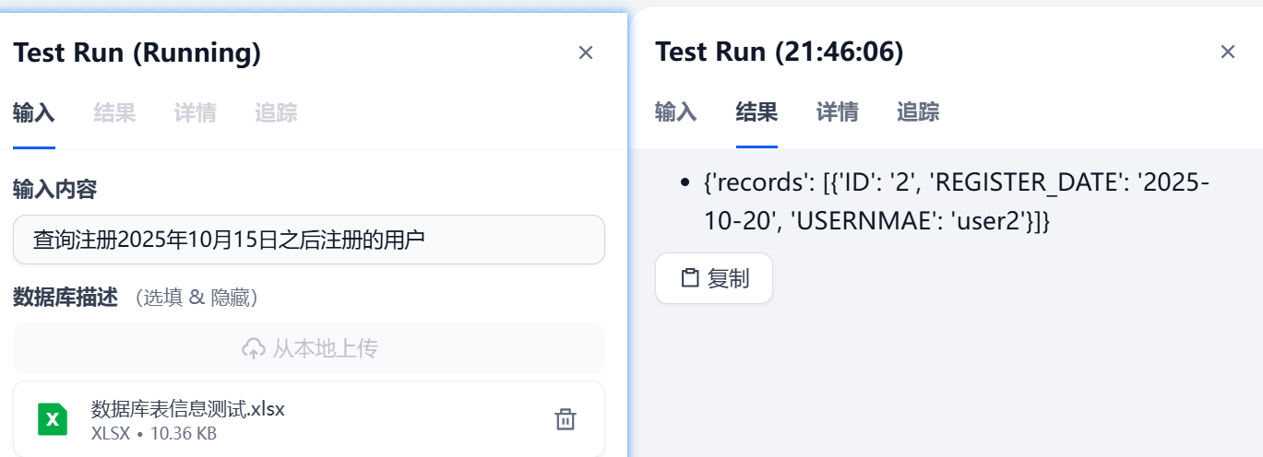Select 结果 tab in the 21:46:06 panel
The width and height of the screenshot is (1263, 457).
(757, 112)
